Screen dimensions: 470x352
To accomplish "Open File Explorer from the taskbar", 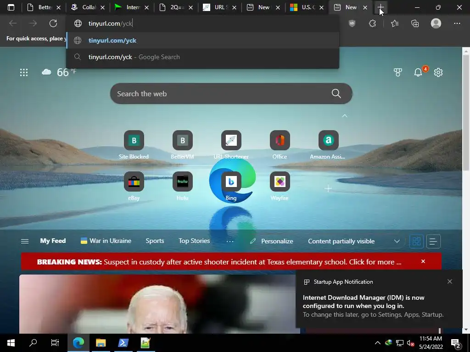I will click(x=101, y=343).
